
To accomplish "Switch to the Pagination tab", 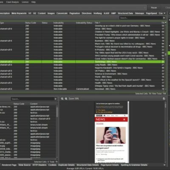I will coord(75,13).
